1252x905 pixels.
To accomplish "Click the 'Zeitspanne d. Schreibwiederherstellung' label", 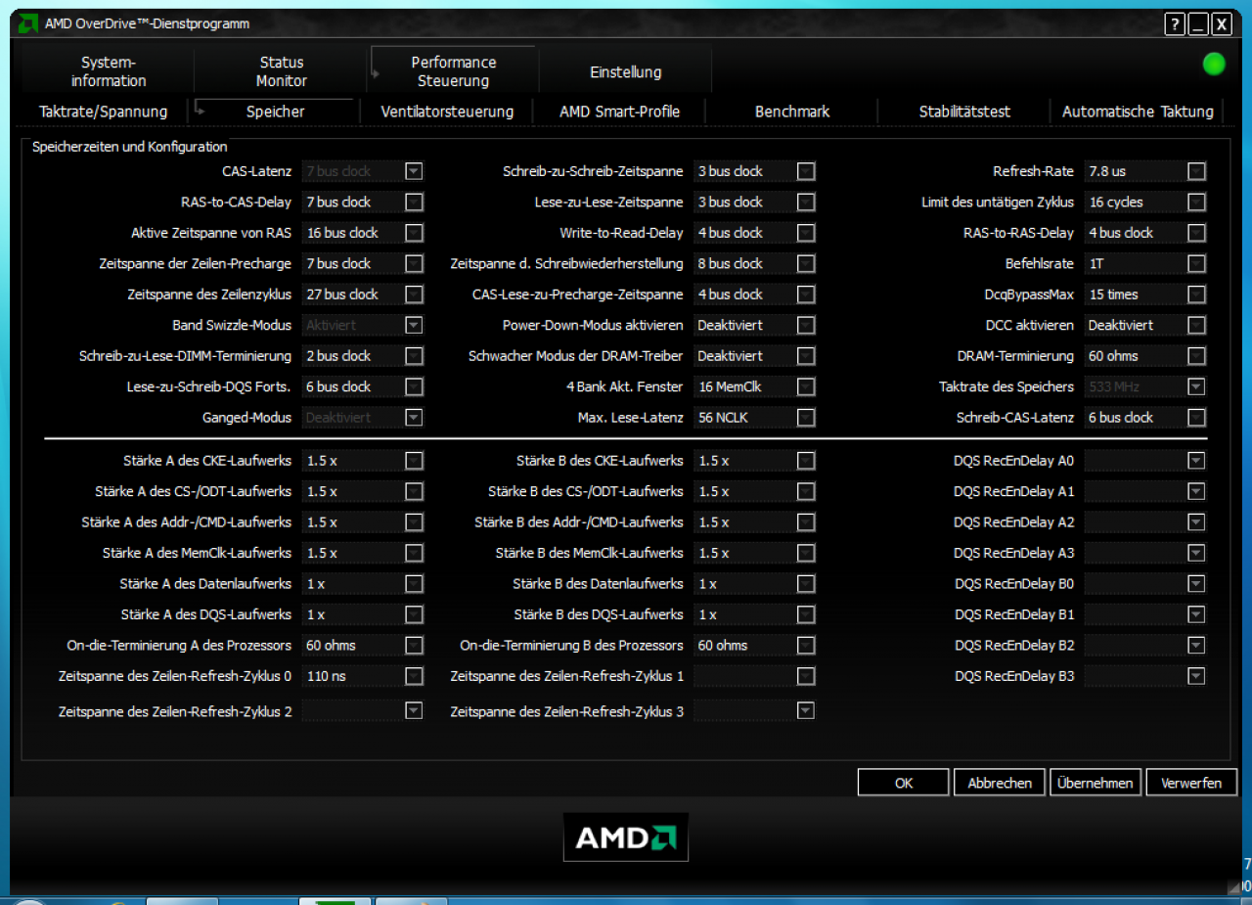I will (567, 264).
